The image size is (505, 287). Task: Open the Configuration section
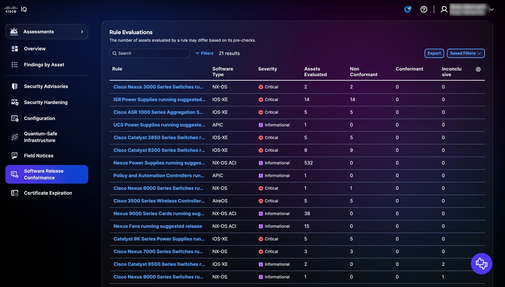(x=39, y=118)
